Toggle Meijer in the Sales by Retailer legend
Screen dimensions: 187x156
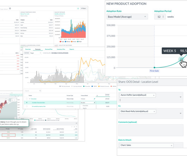79,42
